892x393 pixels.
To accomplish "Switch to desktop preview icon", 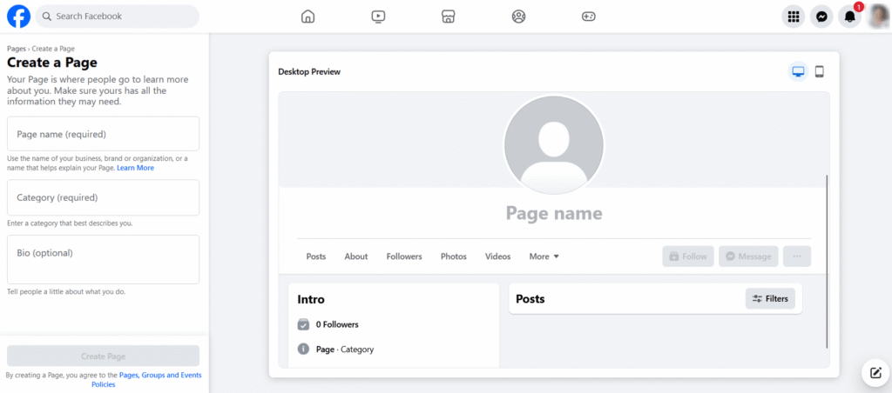I will [799, 71].
